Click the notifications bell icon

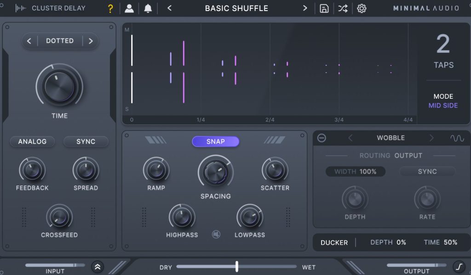point(148,8)
